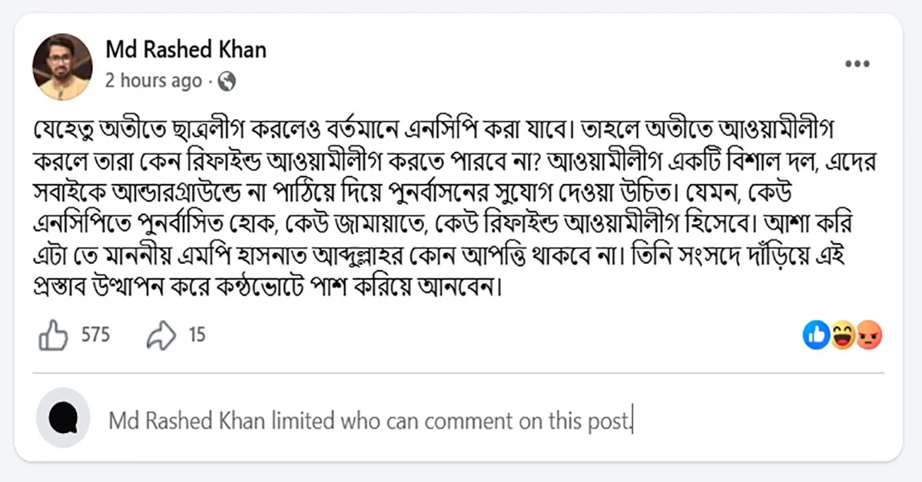Click the blue Like reaction emoji
Screen dimensions: 922x482
pos(814,335)
